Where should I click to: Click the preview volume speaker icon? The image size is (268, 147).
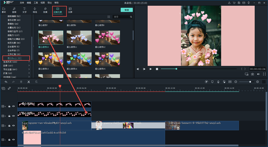coord(258,74)
